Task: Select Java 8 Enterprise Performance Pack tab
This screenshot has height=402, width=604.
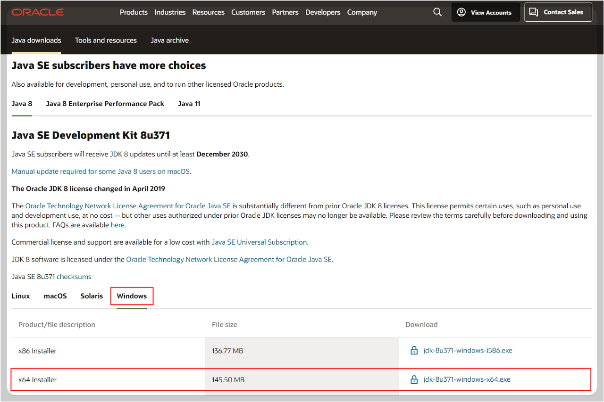Action: point(105,104)
